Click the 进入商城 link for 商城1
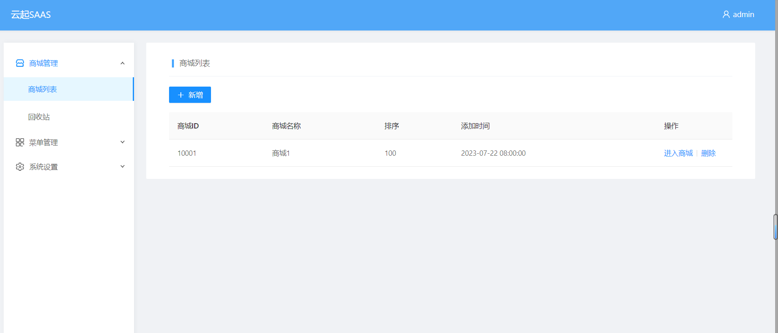This screenshot has width=778, height=333. tap(678, 153)
